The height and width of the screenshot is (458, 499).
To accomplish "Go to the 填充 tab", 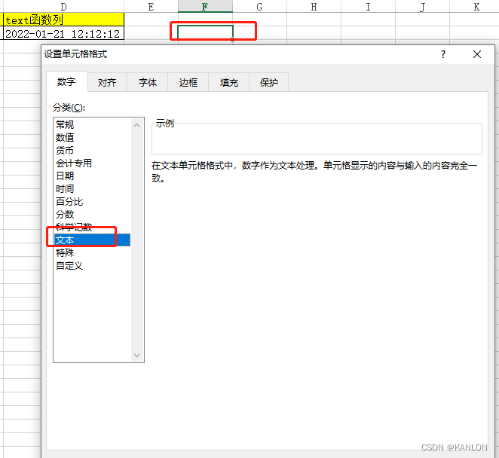I will 229,83.
